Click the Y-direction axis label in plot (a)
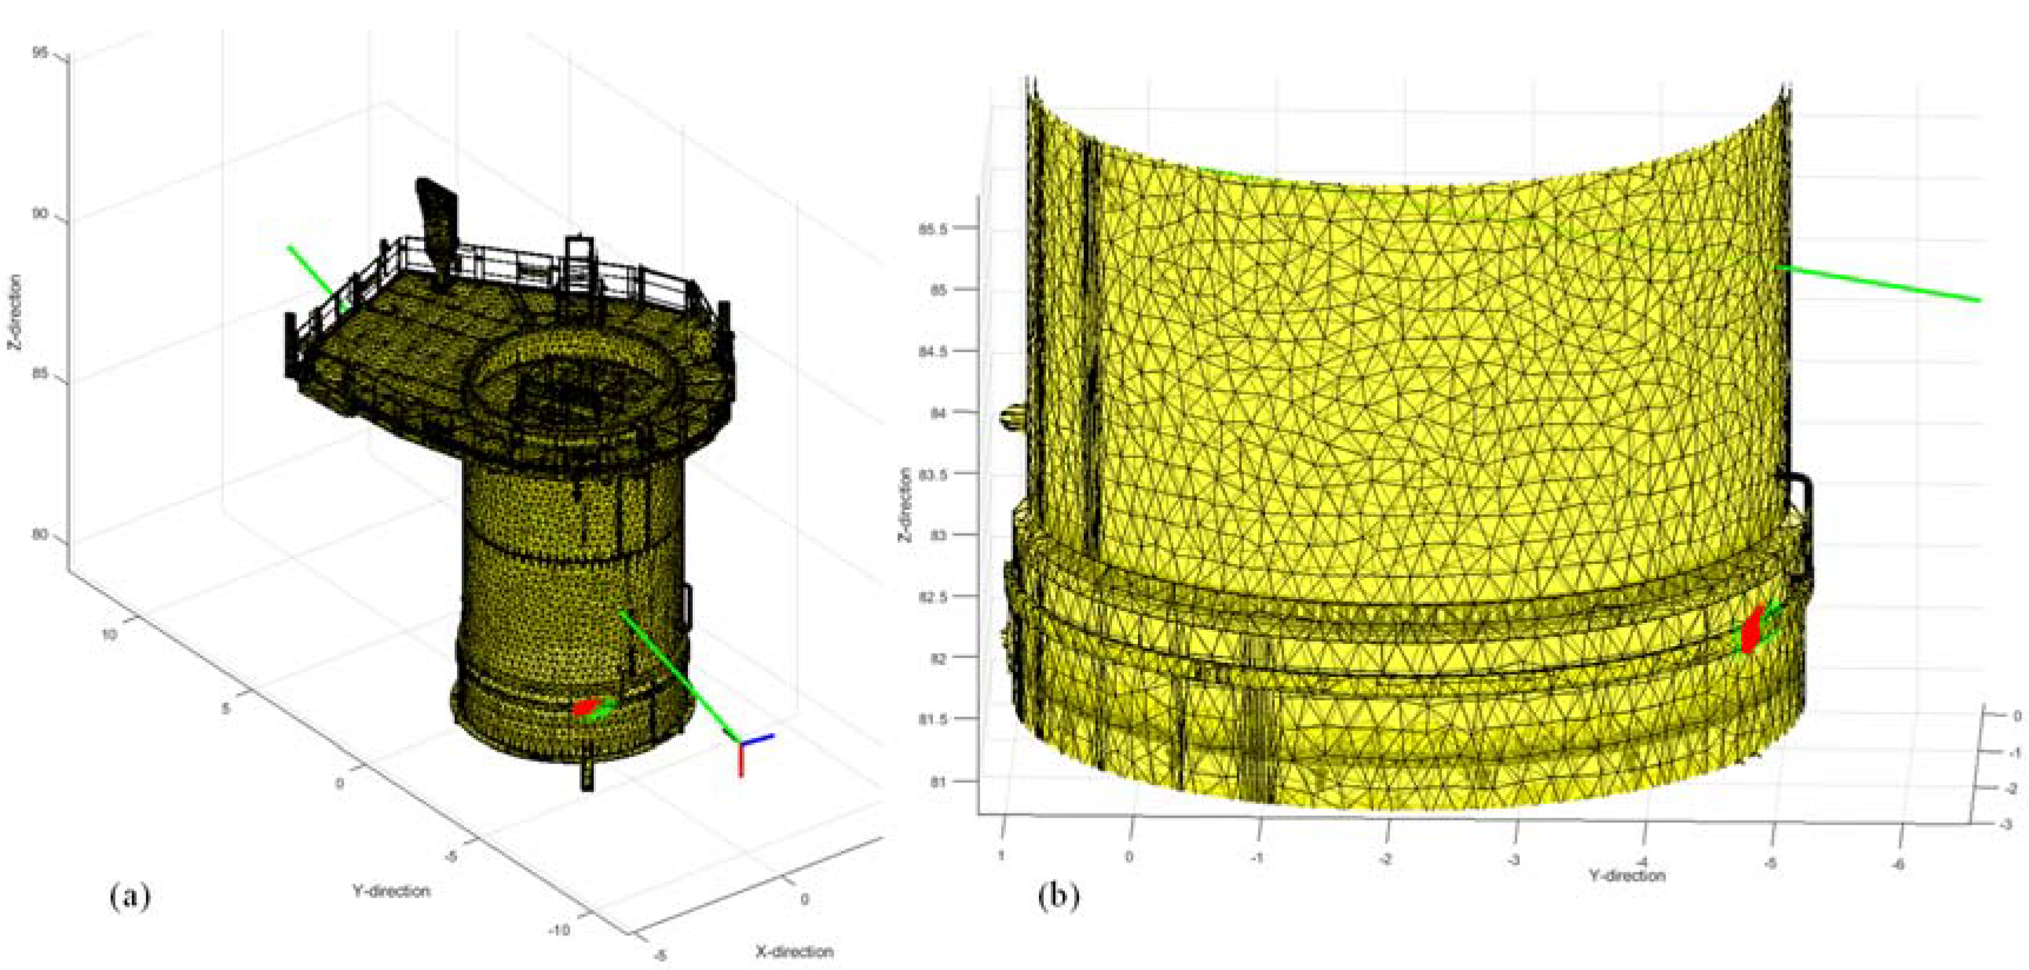This screenshot has height=970, width=2029. click(x=392, y=891)
